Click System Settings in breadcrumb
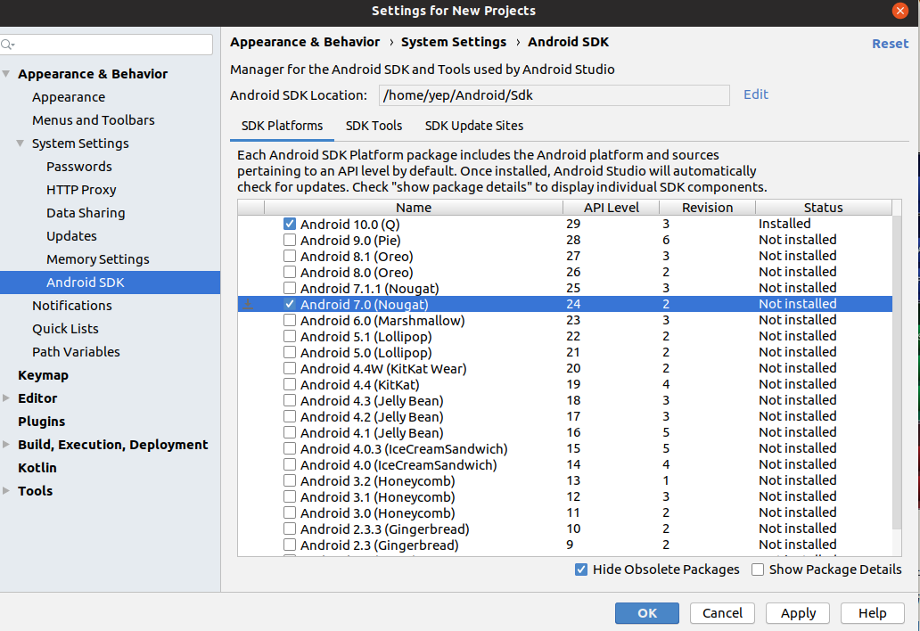The width and height of the screenshot is (920, 631). [x=454, y=42]
